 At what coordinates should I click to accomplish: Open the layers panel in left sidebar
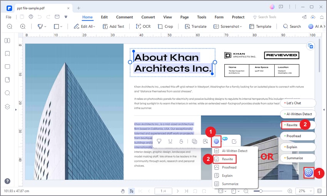(7, 106)
